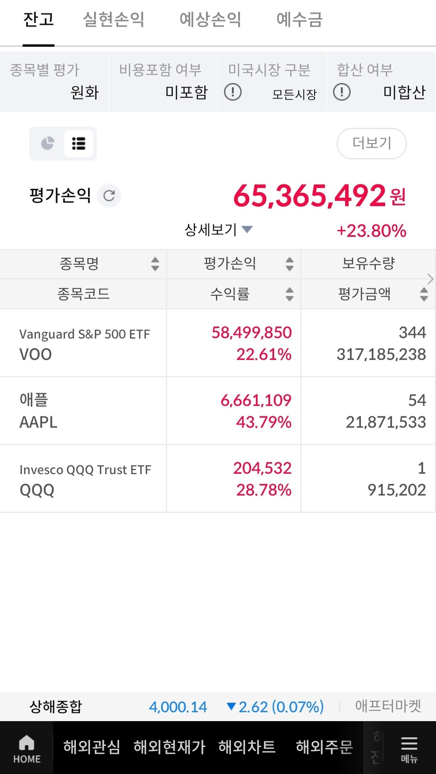Open the 실현손익 tab

[x=113, y=19]
